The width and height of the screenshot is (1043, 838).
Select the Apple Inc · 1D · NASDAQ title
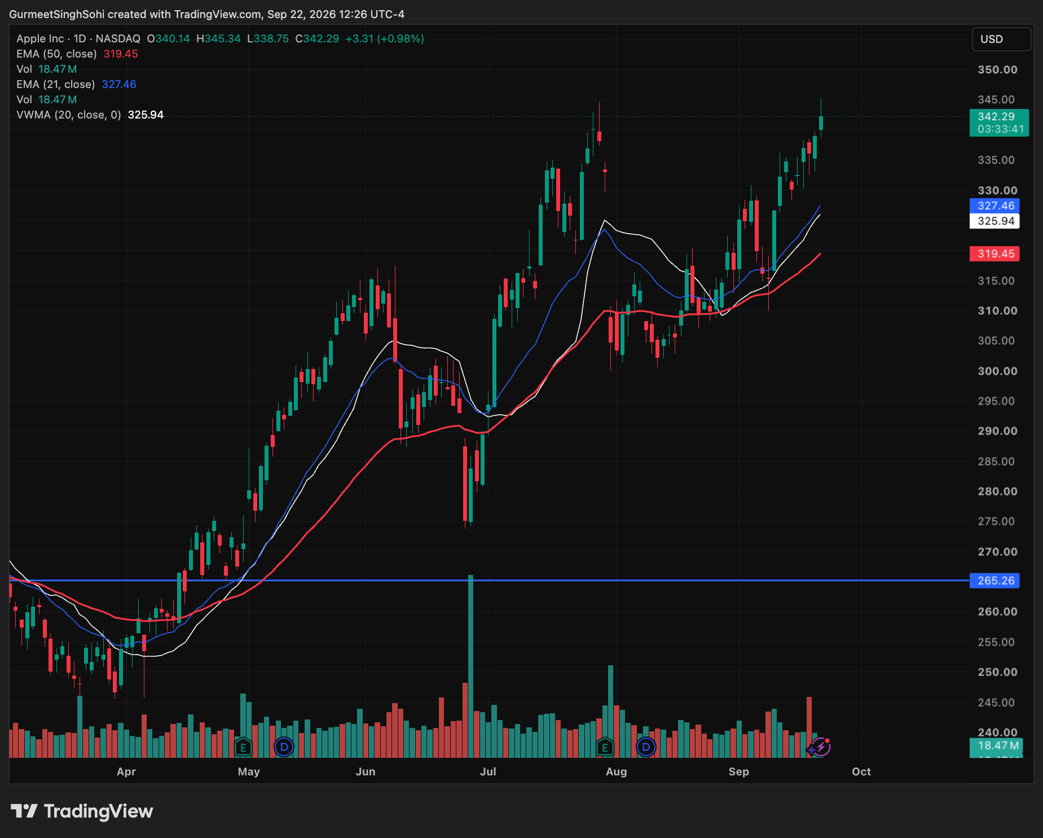point(78,38)
